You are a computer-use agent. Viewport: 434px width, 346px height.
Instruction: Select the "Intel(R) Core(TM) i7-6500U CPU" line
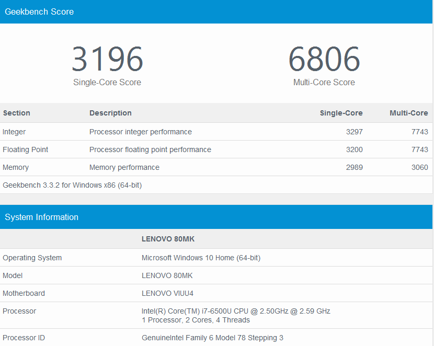(236, 311)
